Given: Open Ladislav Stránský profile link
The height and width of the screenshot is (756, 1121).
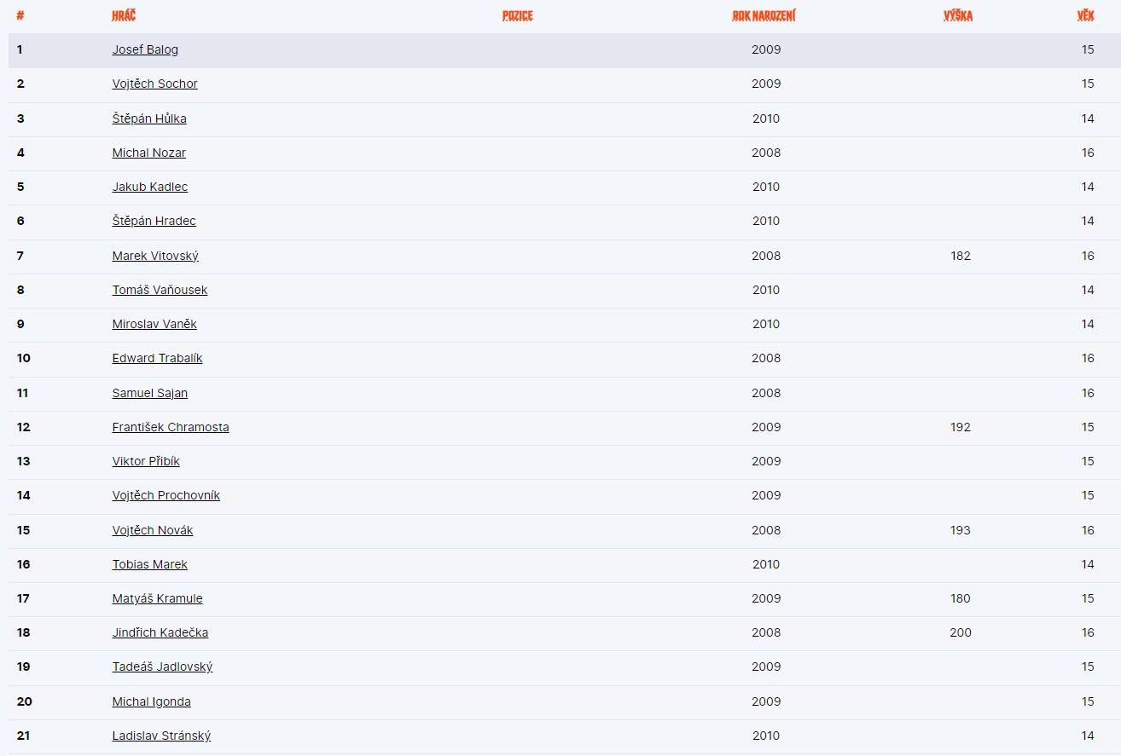Looking at the screenshot, I should click(x=161, y=736).
